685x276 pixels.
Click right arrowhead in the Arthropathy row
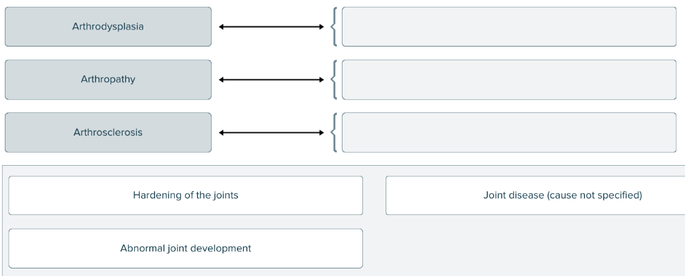(x=321, y=79)
